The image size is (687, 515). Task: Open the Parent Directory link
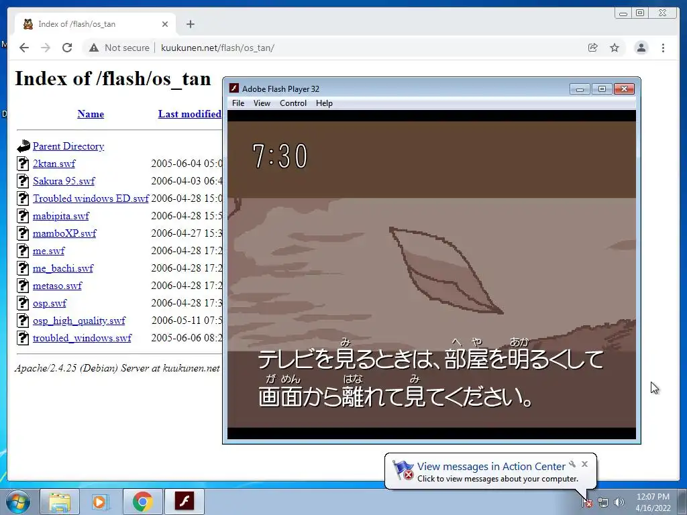(x=68, y=146)
